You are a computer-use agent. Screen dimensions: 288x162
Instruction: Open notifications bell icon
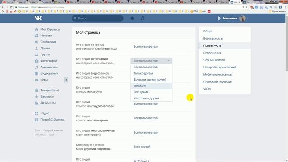tap(132, 18)
